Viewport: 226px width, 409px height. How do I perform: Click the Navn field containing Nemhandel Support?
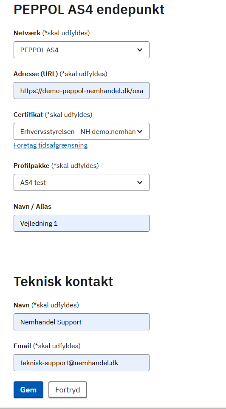(x=81, y=322)
